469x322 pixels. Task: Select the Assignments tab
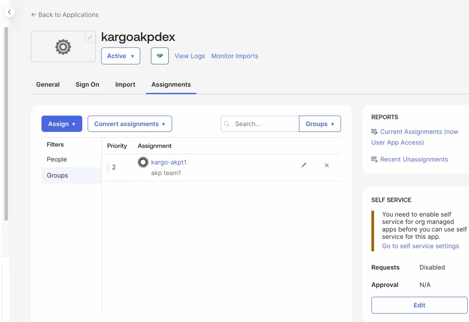tap(171, 84)
